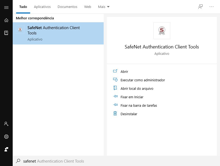Switch to the Documentos tab
Screen dimensions: 220x166
point(67,7)
